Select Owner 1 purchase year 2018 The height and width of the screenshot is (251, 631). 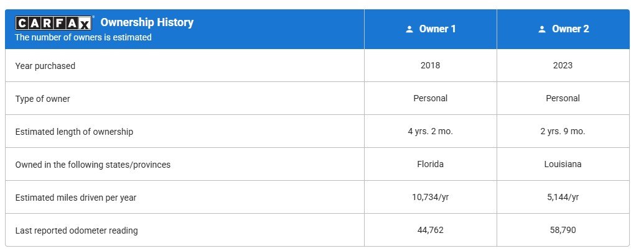click(x=430, y=65)
